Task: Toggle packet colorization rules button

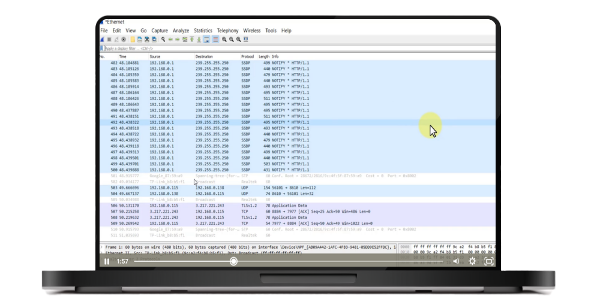Action: [215, 40]
